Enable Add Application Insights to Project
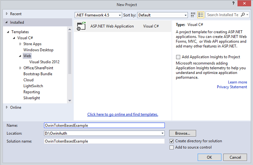The height and width of the screenshot is (165, 253). tap(178, 57)
